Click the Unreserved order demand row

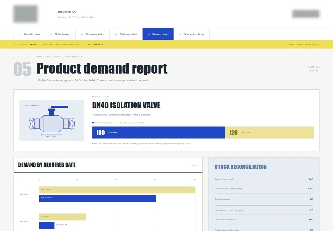pyautogui.click(x=264, y=210)
